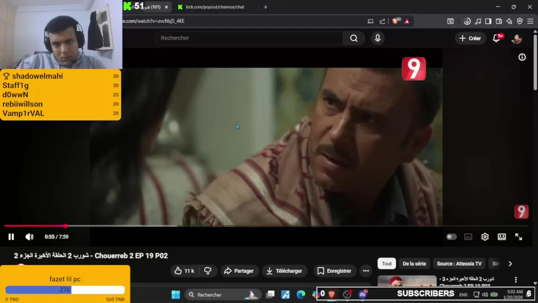
Task: Click the Partager share button
Action: (x=239, y=271)
